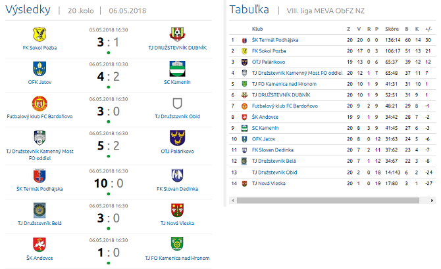Open the 10 : 0 match score
The height and width of the screenshot is (269, 441).
109,182
